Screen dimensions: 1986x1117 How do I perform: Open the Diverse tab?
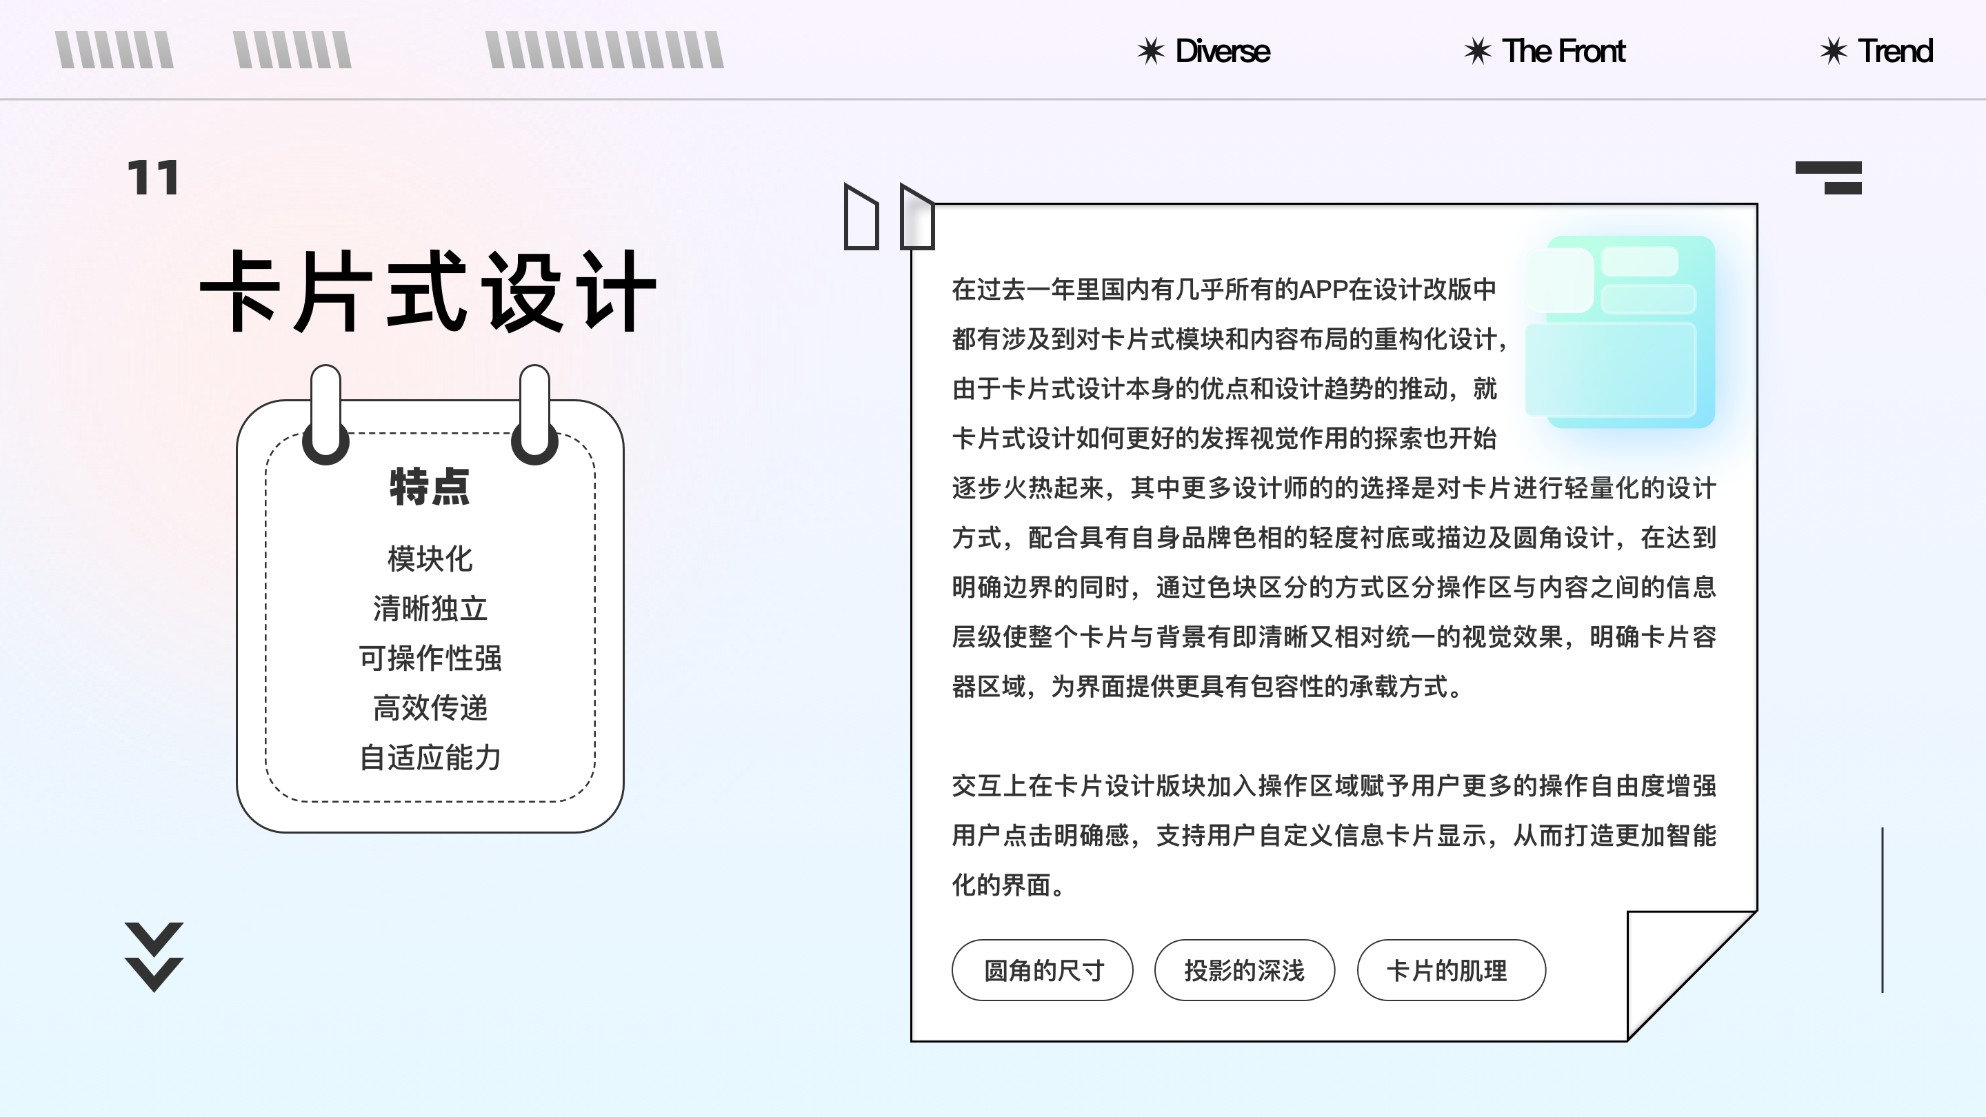[x=1222, y=52]
